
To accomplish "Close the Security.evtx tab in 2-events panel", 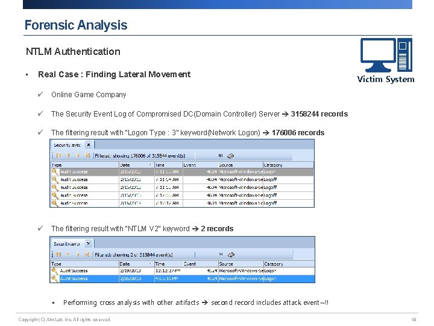I will 88,243.
